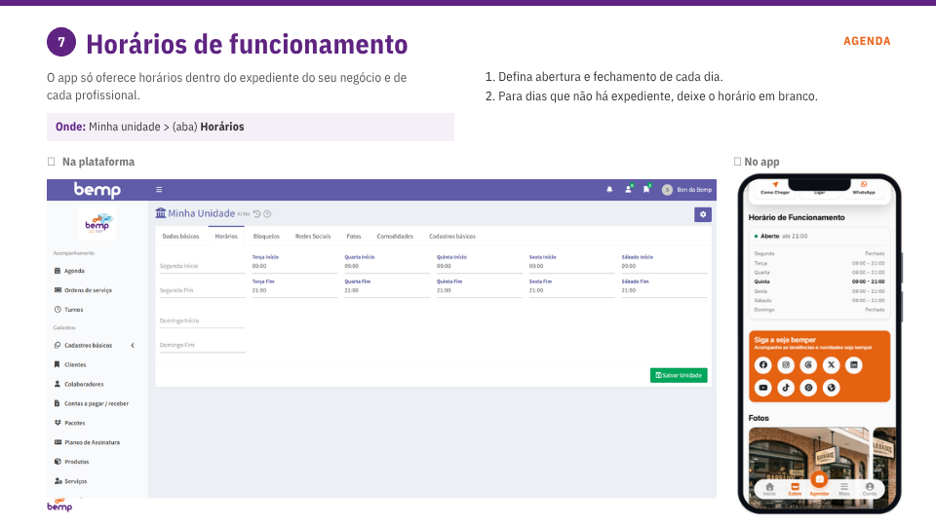
Task: Open Ordens de serviço in the sidebar
Action: point(87,290)
